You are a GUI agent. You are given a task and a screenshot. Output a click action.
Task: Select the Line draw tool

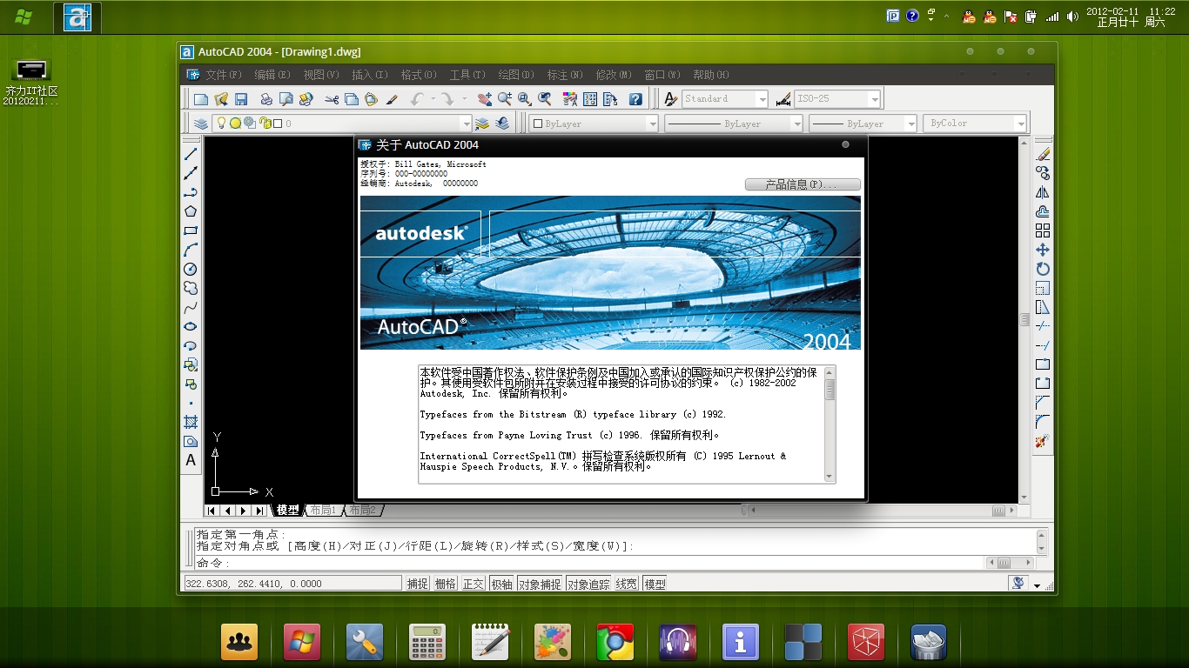pos(191,154)
